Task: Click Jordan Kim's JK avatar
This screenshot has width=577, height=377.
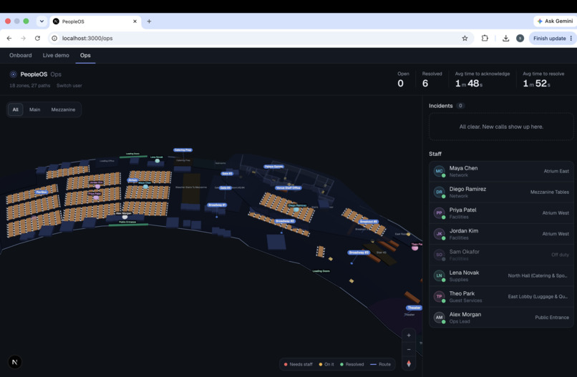Action: point(439,234)
